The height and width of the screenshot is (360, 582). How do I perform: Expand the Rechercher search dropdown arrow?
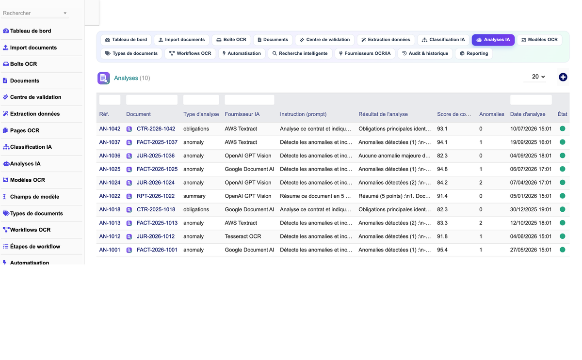click(65, 13)
